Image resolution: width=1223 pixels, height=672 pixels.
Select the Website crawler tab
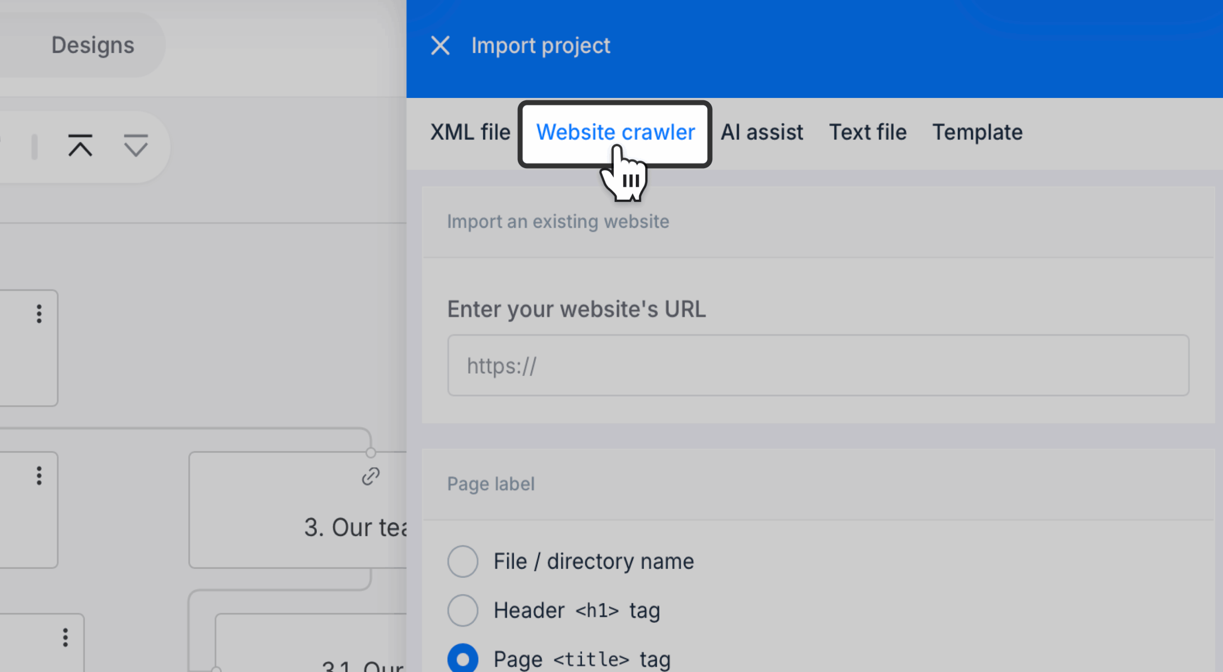click(x=615, y=132)
